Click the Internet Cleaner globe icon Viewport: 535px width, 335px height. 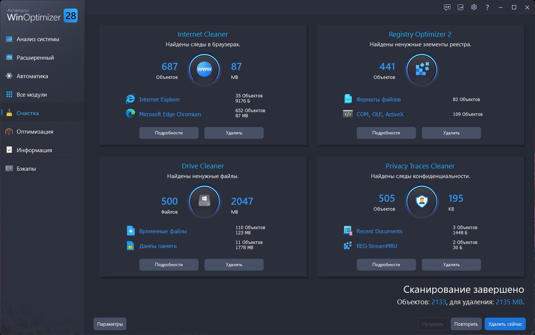204,70
